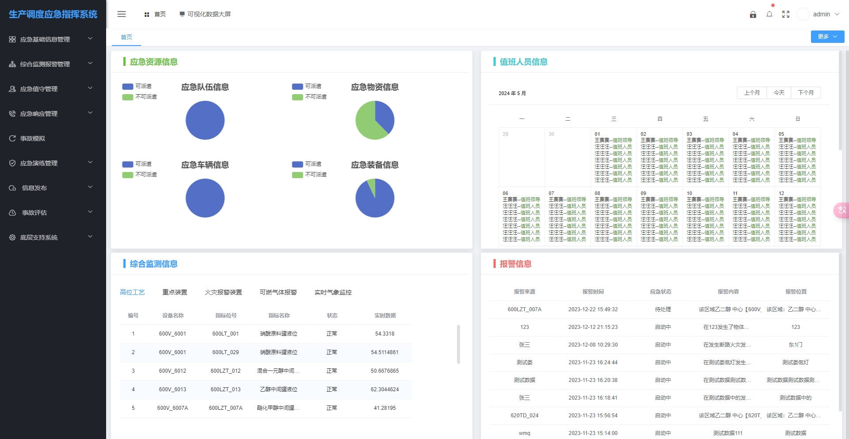Screen dimensions: 849x439
Task: Click the 底层支持系统 gear icon
Action: click(x=12, y=237)
